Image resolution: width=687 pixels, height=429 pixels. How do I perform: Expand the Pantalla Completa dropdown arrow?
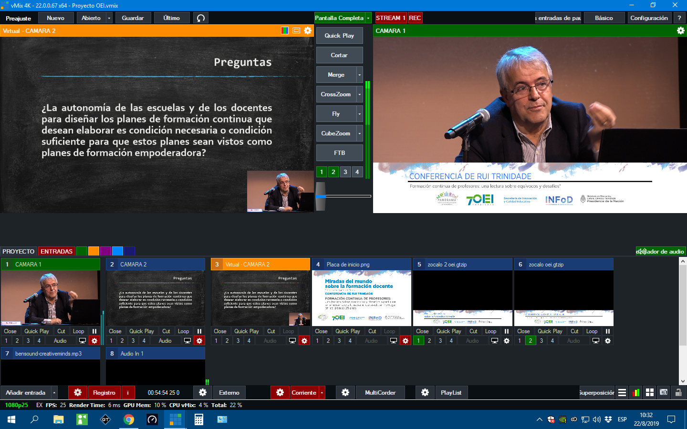368,18
